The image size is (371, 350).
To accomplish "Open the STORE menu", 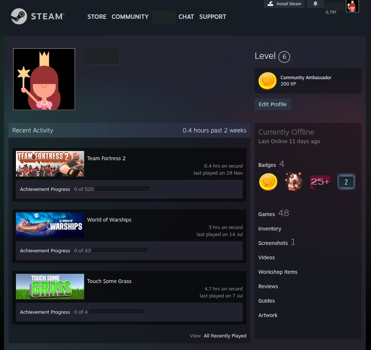I will 97,17.
